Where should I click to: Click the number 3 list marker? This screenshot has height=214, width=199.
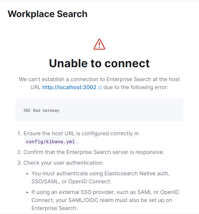(20, 163)
